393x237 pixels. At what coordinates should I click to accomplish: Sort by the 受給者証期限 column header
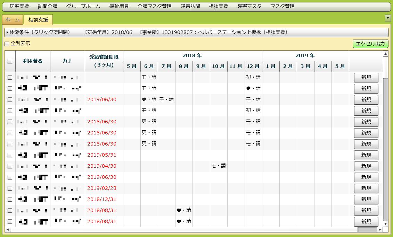104,61
